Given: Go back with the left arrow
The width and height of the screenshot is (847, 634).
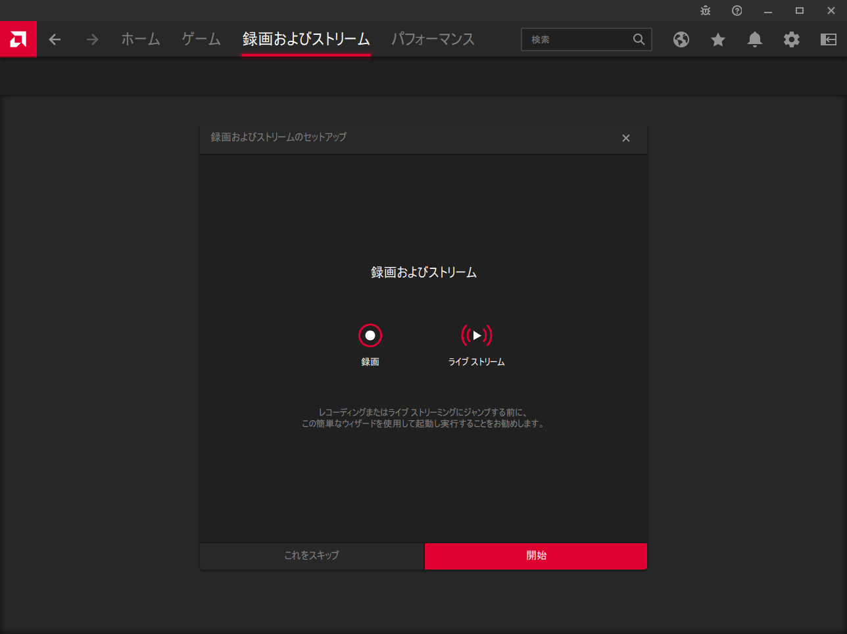Looking at the screenshot, I should [55, 39].
